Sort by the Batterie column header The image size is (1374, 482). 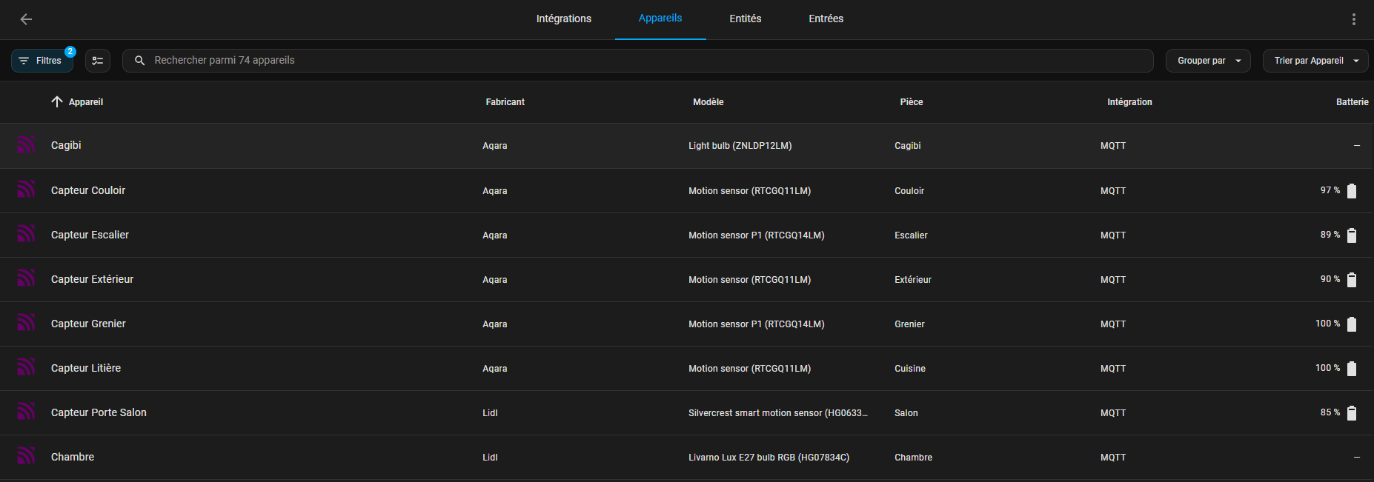(x=1352, y=102)
